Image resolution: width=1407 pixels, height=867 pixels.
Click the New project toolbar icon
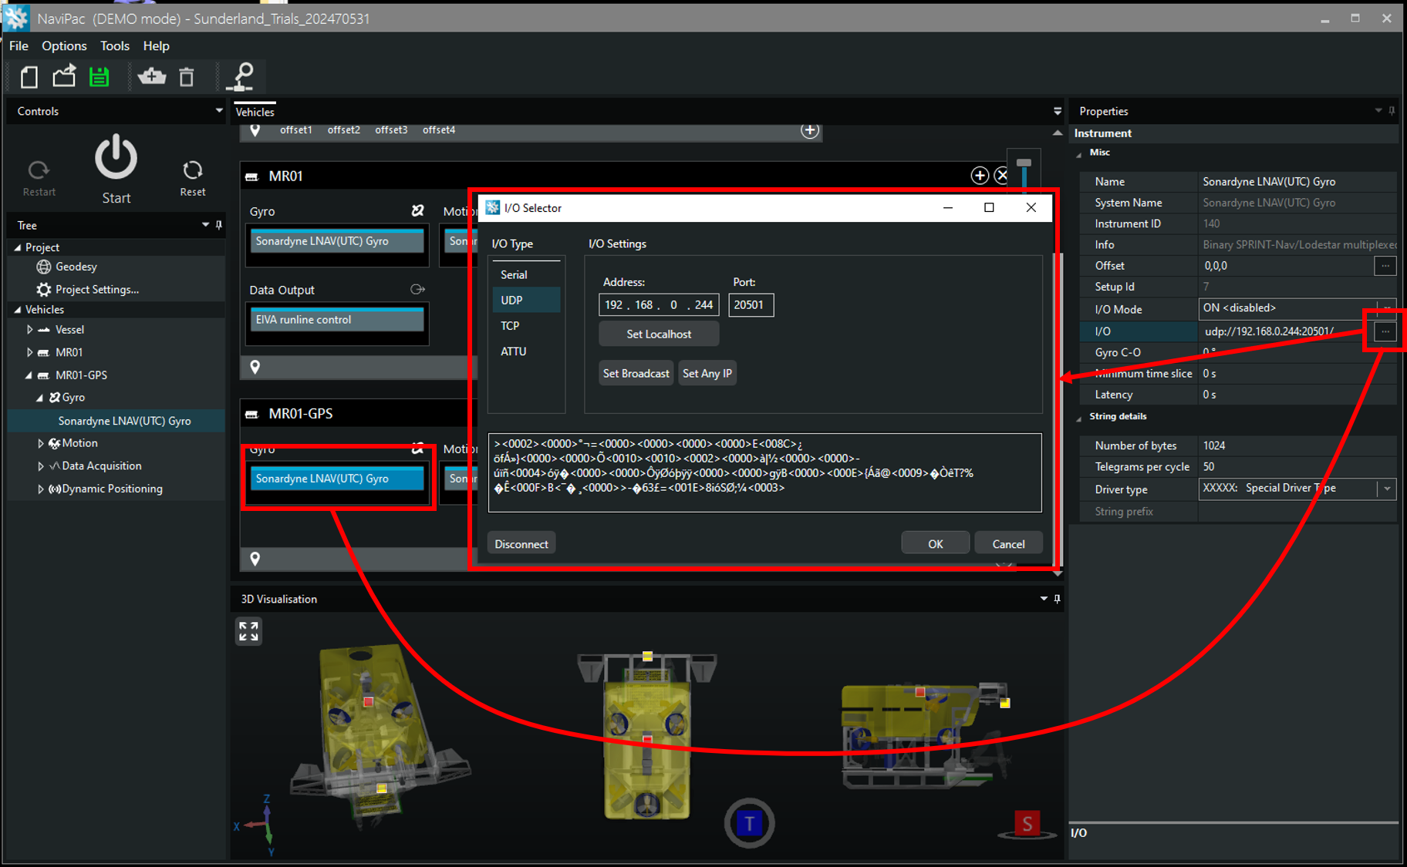[29, 77]
